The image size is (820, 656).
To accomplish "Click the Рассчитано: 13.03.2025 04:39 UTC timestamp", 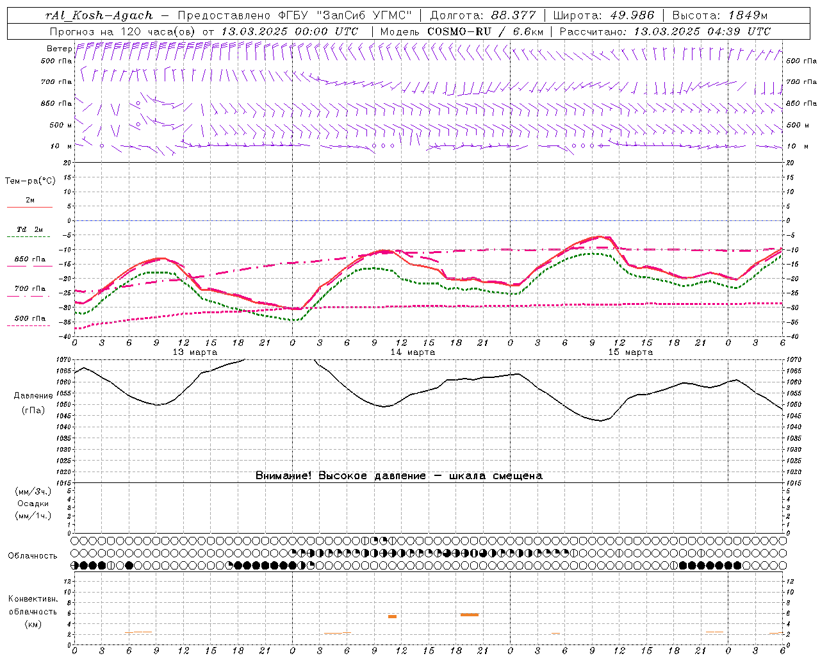I will [x=665, y=31].
